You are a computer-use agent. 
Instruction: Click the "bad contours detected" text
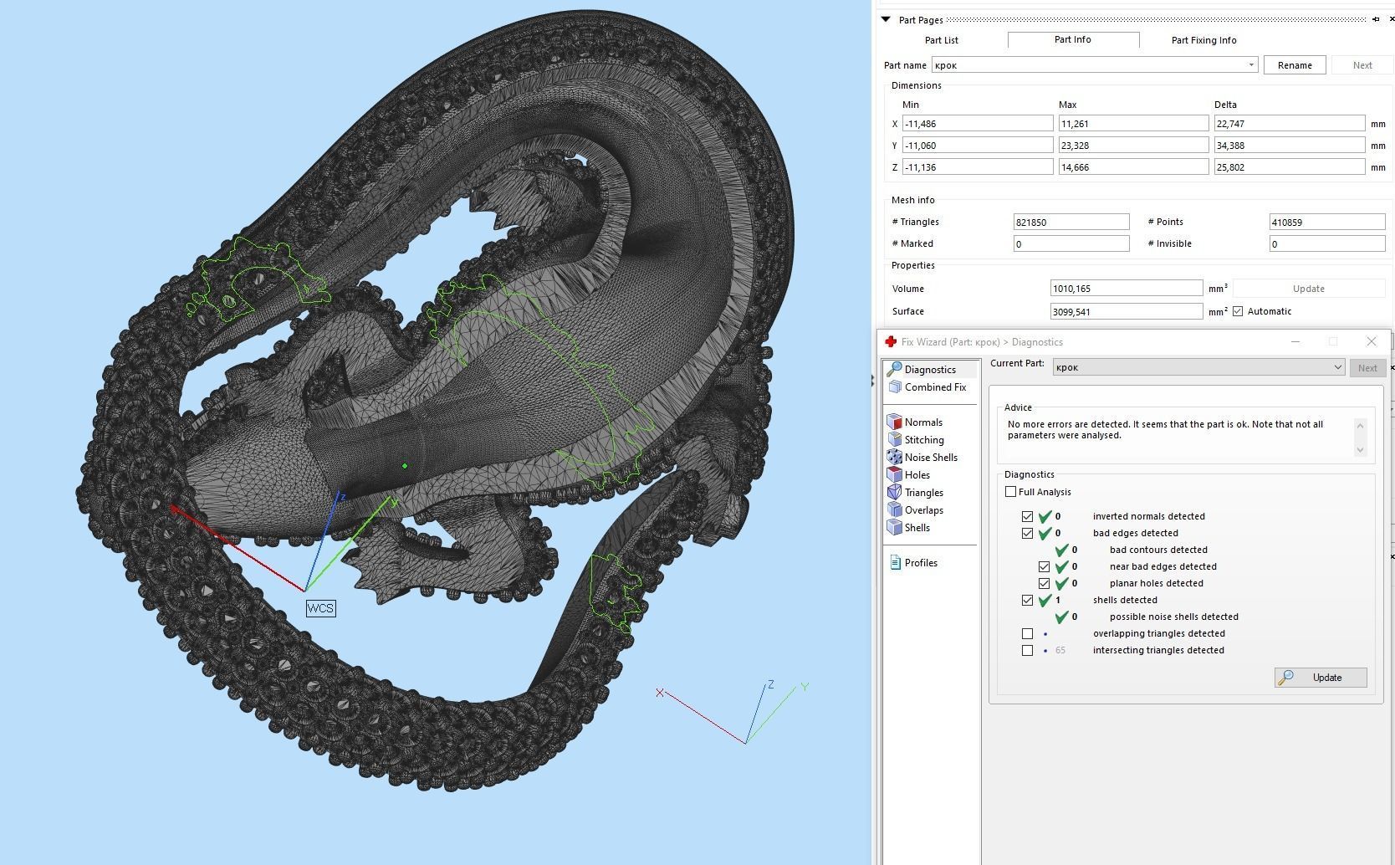1158,550
